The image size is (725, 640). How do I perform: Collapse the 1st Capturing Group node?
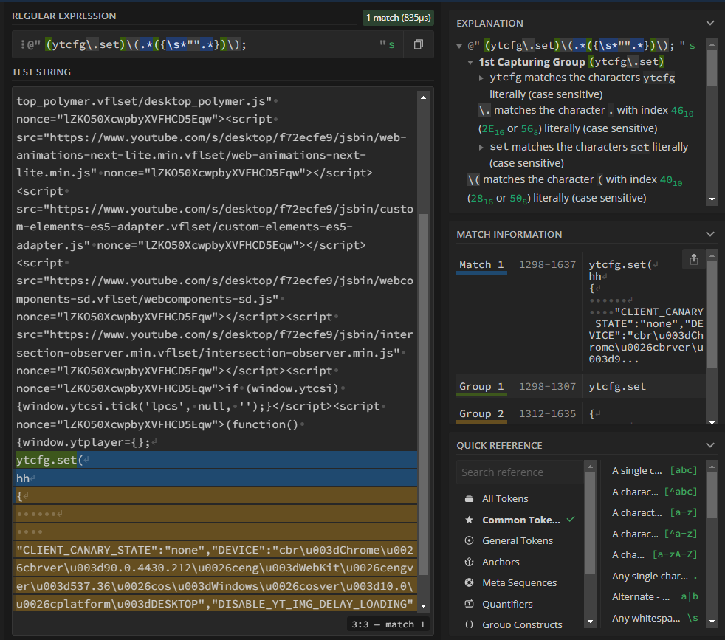(470, 62)
